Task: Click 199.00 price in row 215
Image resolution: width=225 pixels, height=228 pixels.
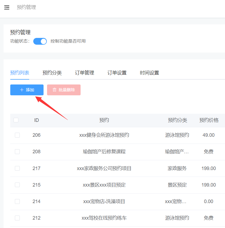Action: click(x=209, y=185)
